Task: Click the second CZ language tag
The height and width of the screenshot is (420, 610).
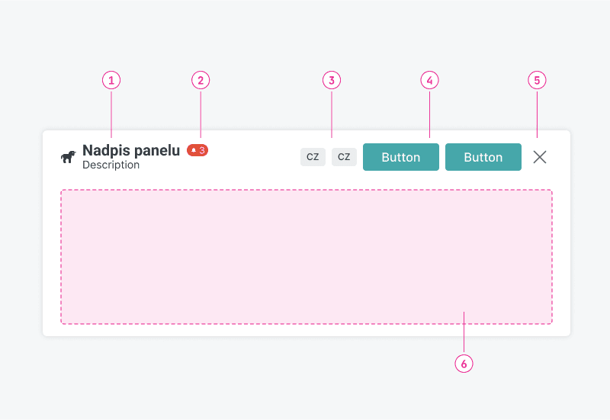Action: 344,157
